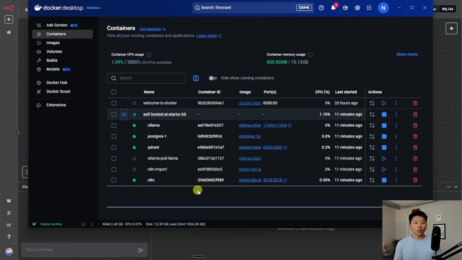The height and width of the screenshot is (260, 462).
Task: Open ollama port 11434:11434 link
Action: [277, 126]
